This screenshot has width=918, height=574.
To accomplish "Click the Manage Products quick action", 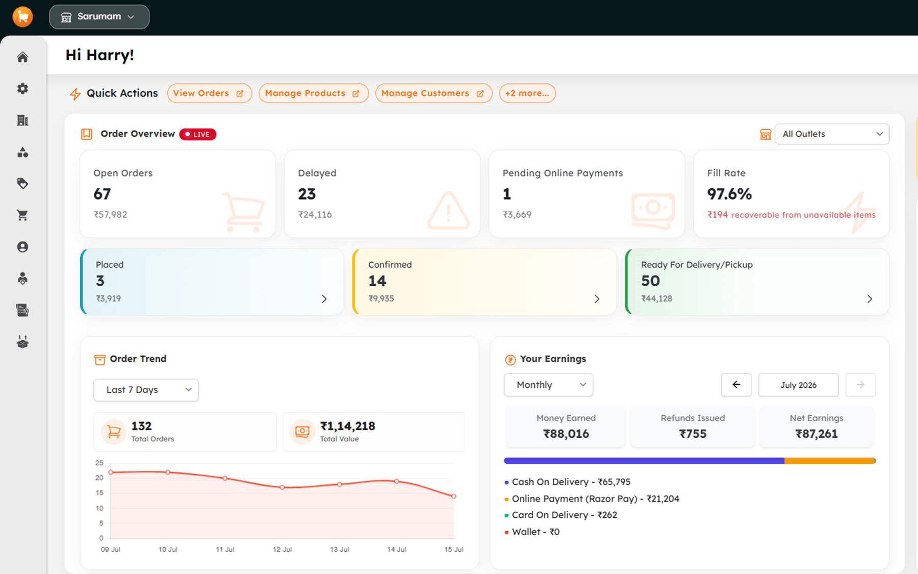I will tap(313, 93).
